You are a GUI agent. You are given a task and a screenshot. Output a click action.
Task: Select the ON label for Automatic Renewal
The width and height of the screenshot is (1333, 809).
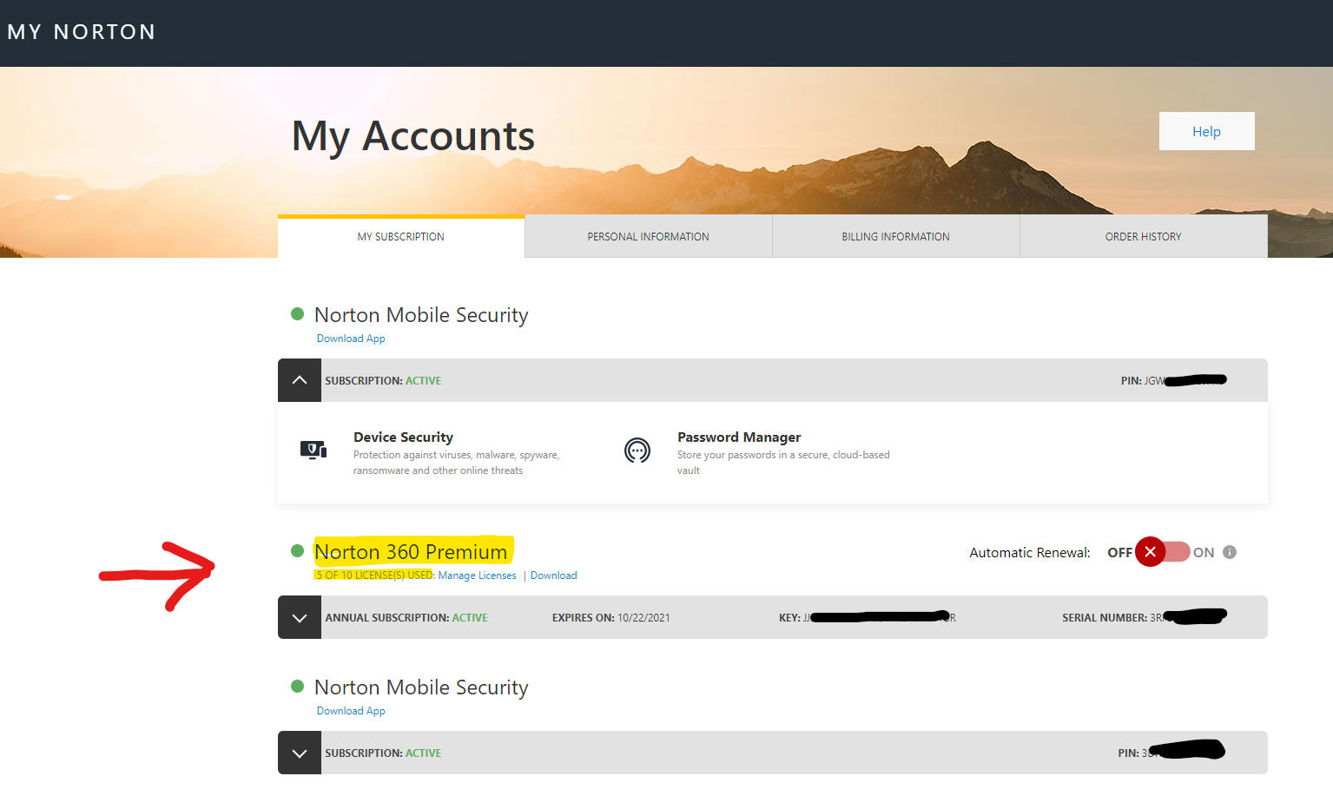1204,553
